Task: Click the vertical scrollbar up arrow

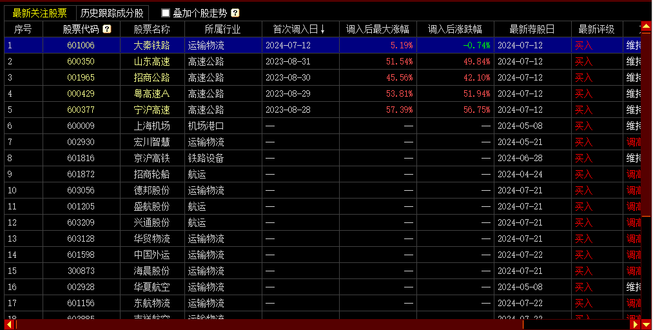Action: pyautogui.click(x=647, y=29)
